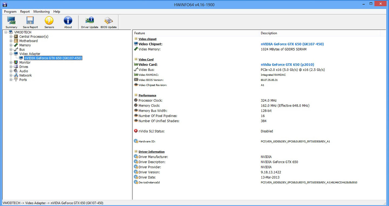This screenshot has width=389, height=206.
Task: Click the Performance section heading
Action: (x=147, y=95)
